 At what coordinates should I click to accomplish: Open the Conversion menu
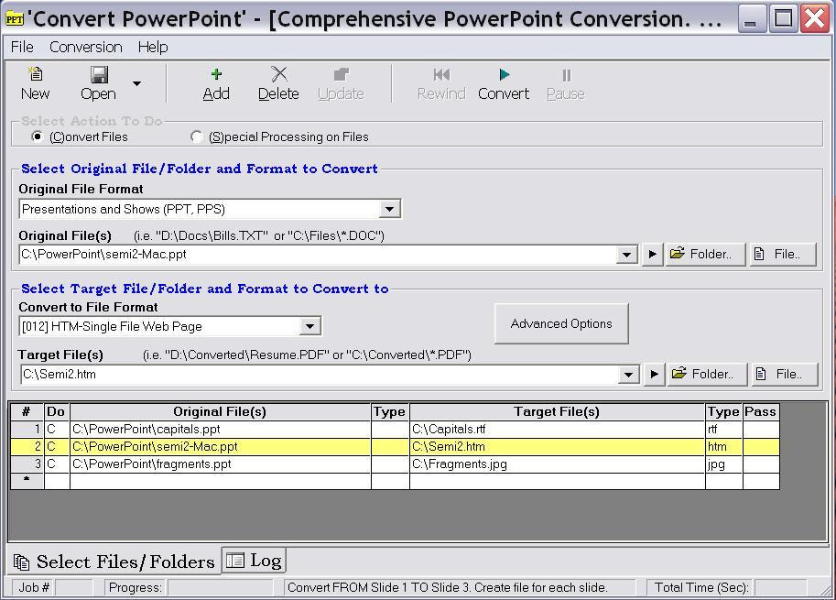pyautogui.click(x=86, y=47)
